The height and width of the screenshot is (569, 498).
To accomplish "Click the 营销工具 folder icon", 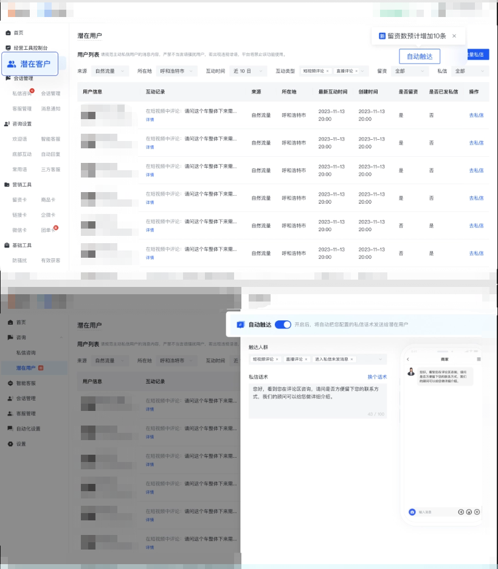I will point(7,185).
